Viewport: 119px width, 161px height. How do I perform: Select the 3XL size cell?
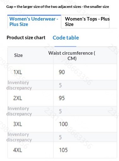(x=30, y=124)
